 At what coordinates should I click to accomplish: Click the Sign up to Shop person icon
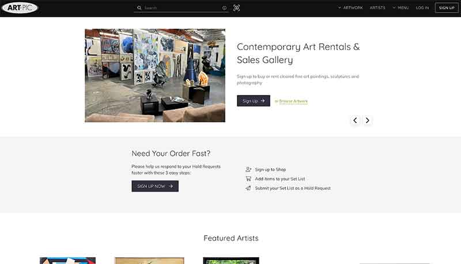248,169
